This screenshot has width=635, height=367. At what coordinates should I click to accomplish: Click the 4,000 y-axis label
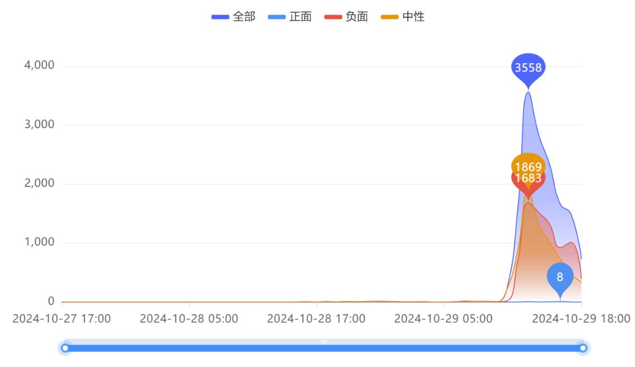pyautogui.click(x=39, y=65)
